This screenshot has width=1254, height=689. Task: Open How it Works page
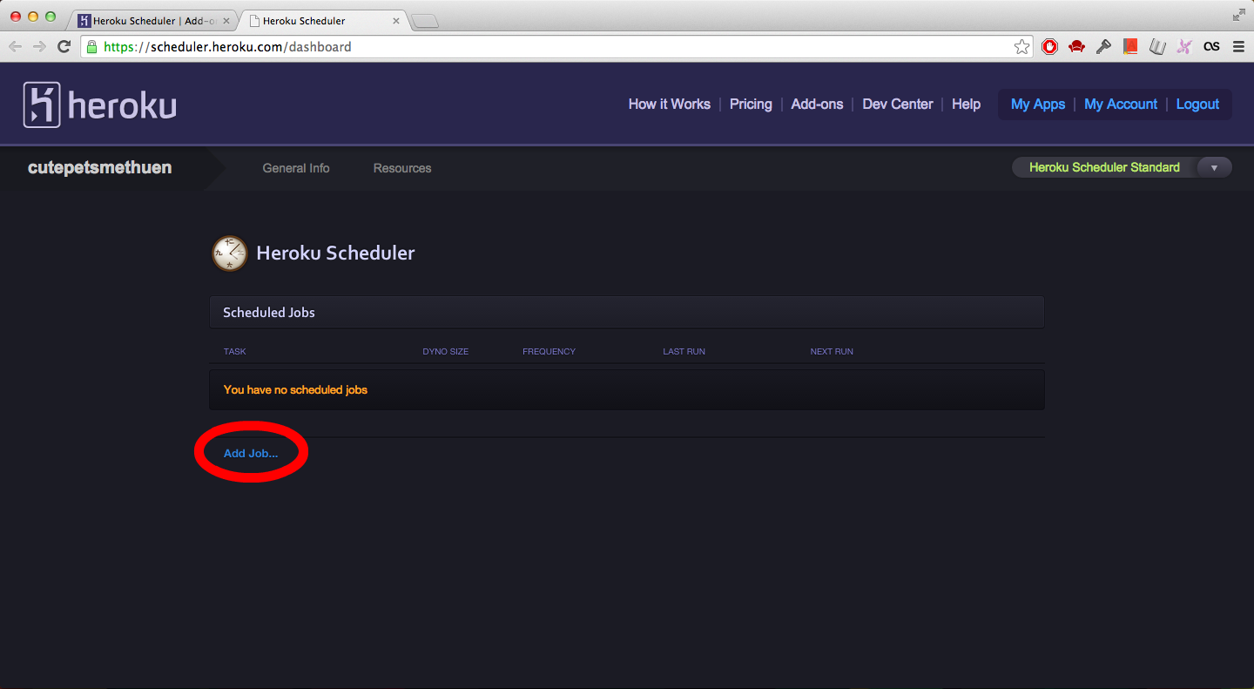tap(670, 104)
